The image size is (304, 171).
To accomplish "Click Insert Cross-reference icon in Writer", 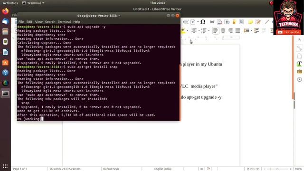I will (x=242, y=22).
